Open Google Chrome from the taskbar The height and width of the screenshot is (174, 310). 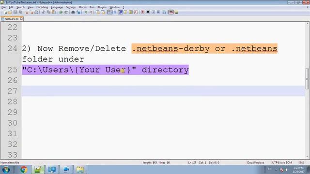(24, 170)
